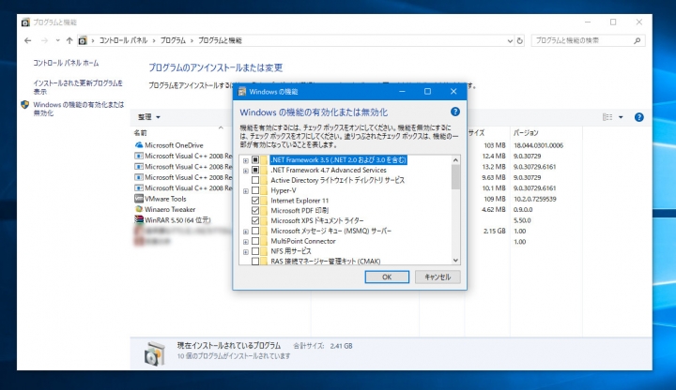Image resolution: width=676 pixels, height=390 pixels.
Task: Click the 2.15 GB size value
Action: 494,231
